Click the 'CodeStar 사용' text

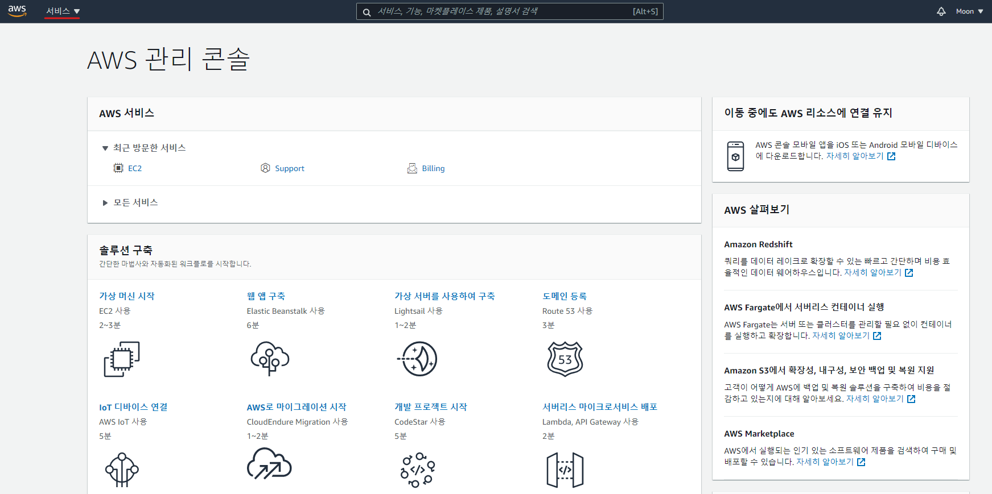[x=420, y=422]
